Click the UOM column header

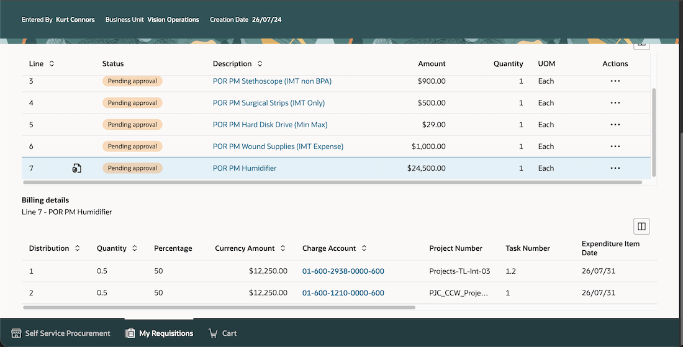(546, 63)
